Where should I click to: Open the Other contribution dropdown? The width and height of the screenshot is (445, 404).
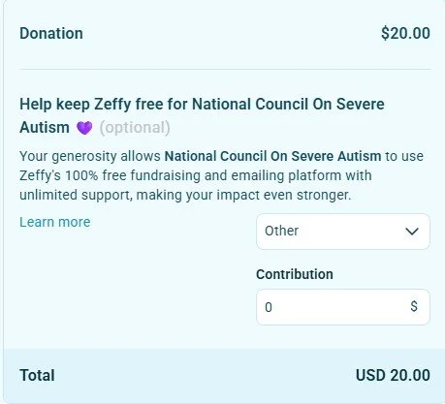click(x=343, y=232)
